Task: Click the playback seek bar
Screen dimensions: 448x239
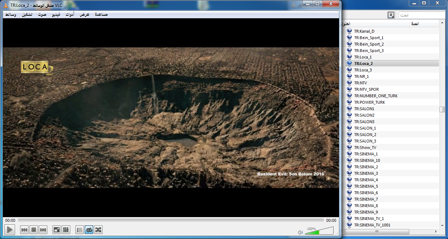Action: (x=171, y=220)
